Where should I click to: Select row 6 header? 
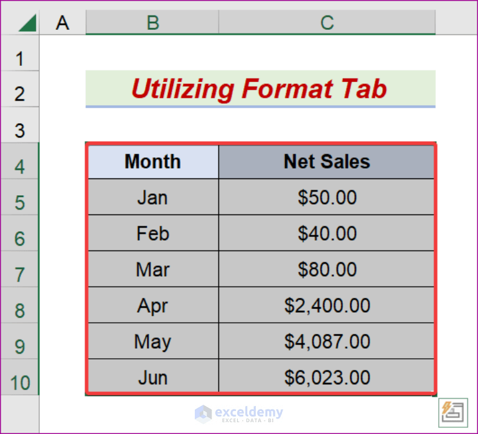pos(20,233)
